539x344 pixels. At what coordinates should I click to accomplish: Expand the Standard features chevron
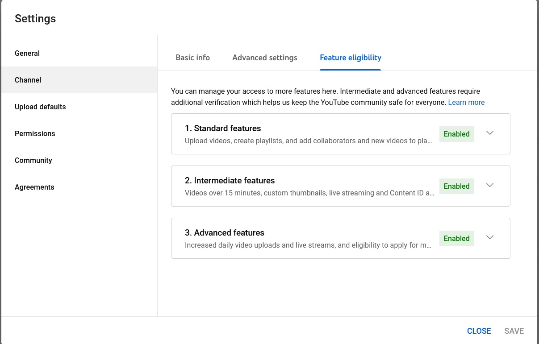[490, 133]
